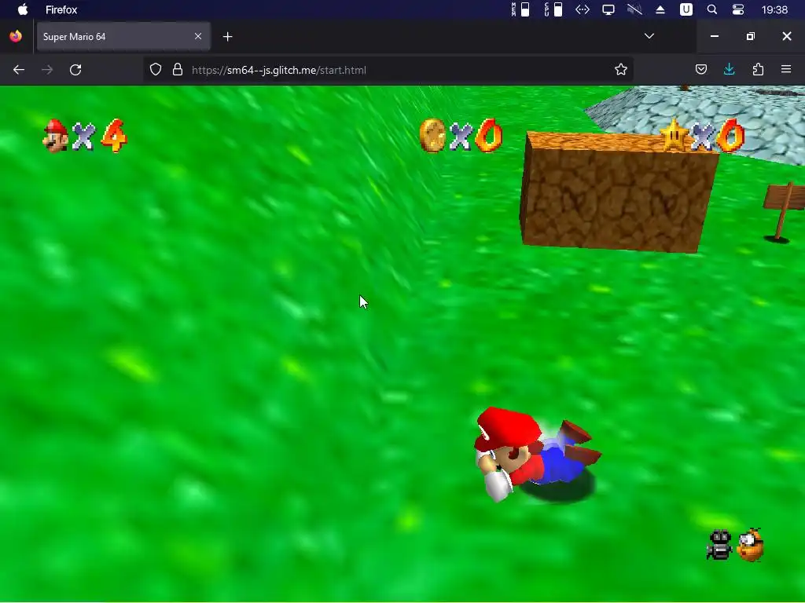Click the forward navigation arrow

coord(47,70)
